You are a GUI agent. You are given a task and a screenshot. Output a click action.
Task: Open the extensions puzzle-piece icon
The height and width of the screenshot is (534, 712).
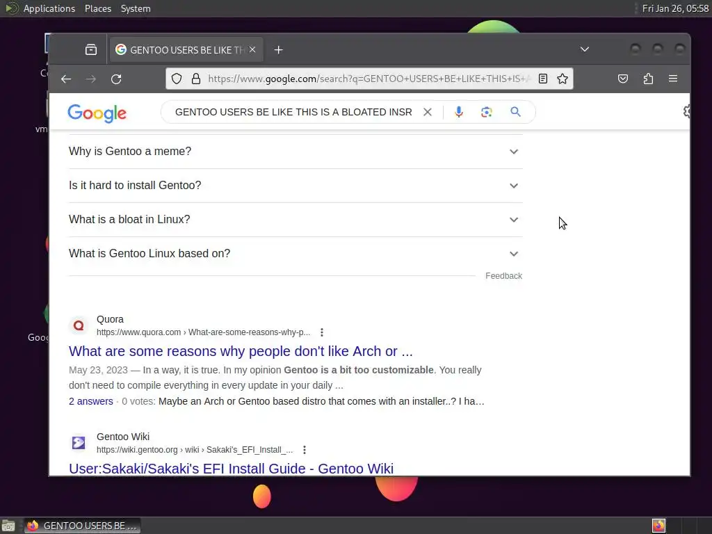(x=648, y=79)
